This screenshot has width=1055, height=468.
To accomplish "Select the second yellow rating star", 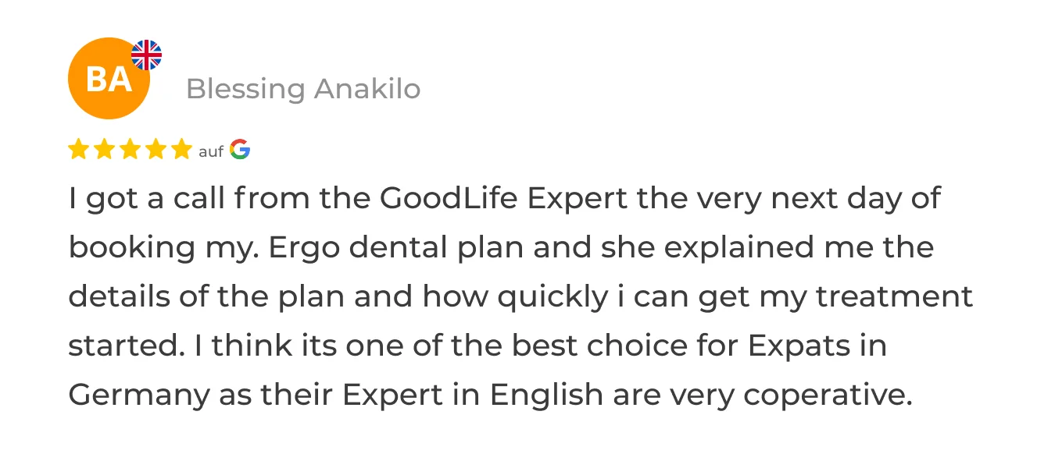I will point(104,149).
